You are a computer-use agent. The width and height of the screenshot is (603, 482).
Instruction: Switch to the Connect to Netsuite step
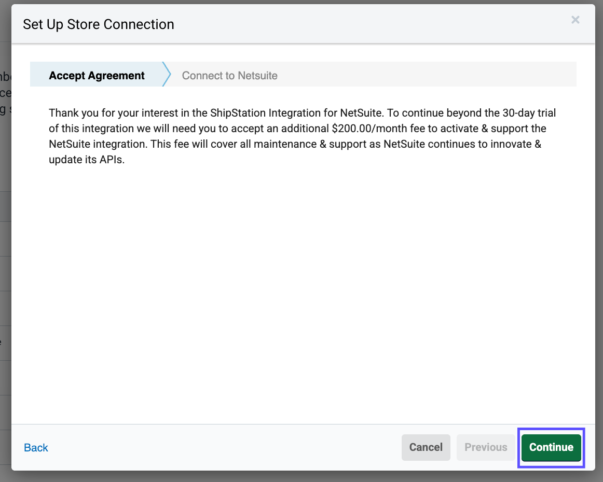(230, 75)
